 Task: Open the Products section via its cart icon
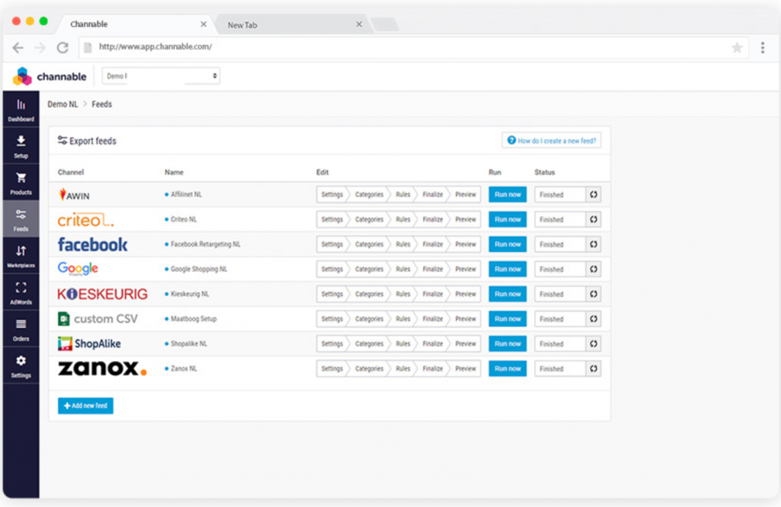coord(21,179)
